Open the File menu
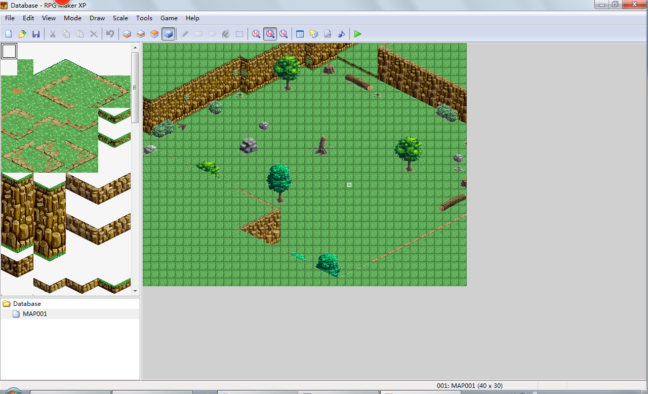This screenshot has height=394, width=648. click(x=10, y=18)
